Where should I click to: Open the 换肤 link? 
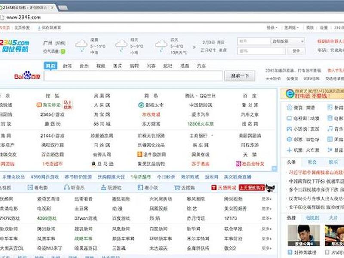pyautogui.click(x=310, y=28)
